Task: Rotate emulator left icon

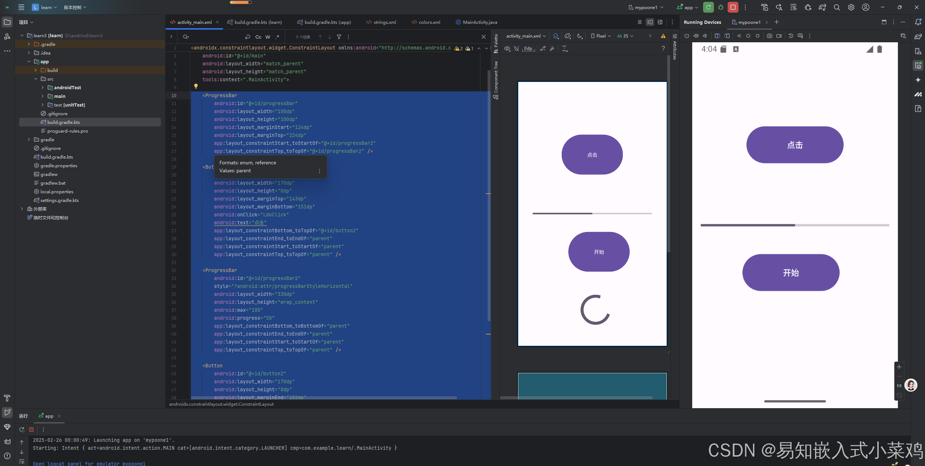Action: point(718,36)
